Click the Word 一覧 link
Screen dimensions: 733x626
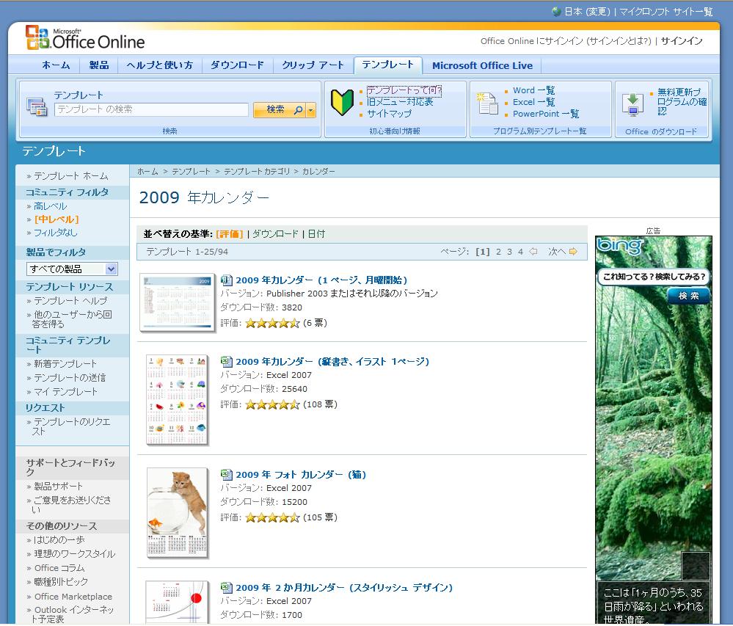point(534,90)
